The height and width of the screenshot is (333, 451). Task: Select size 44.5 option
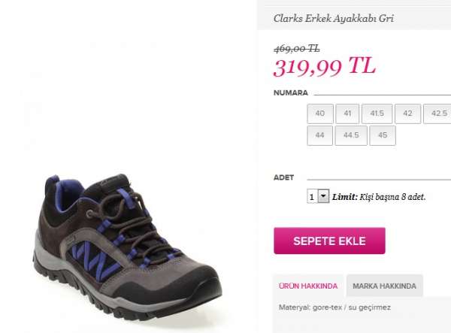(x=351, y=135)
